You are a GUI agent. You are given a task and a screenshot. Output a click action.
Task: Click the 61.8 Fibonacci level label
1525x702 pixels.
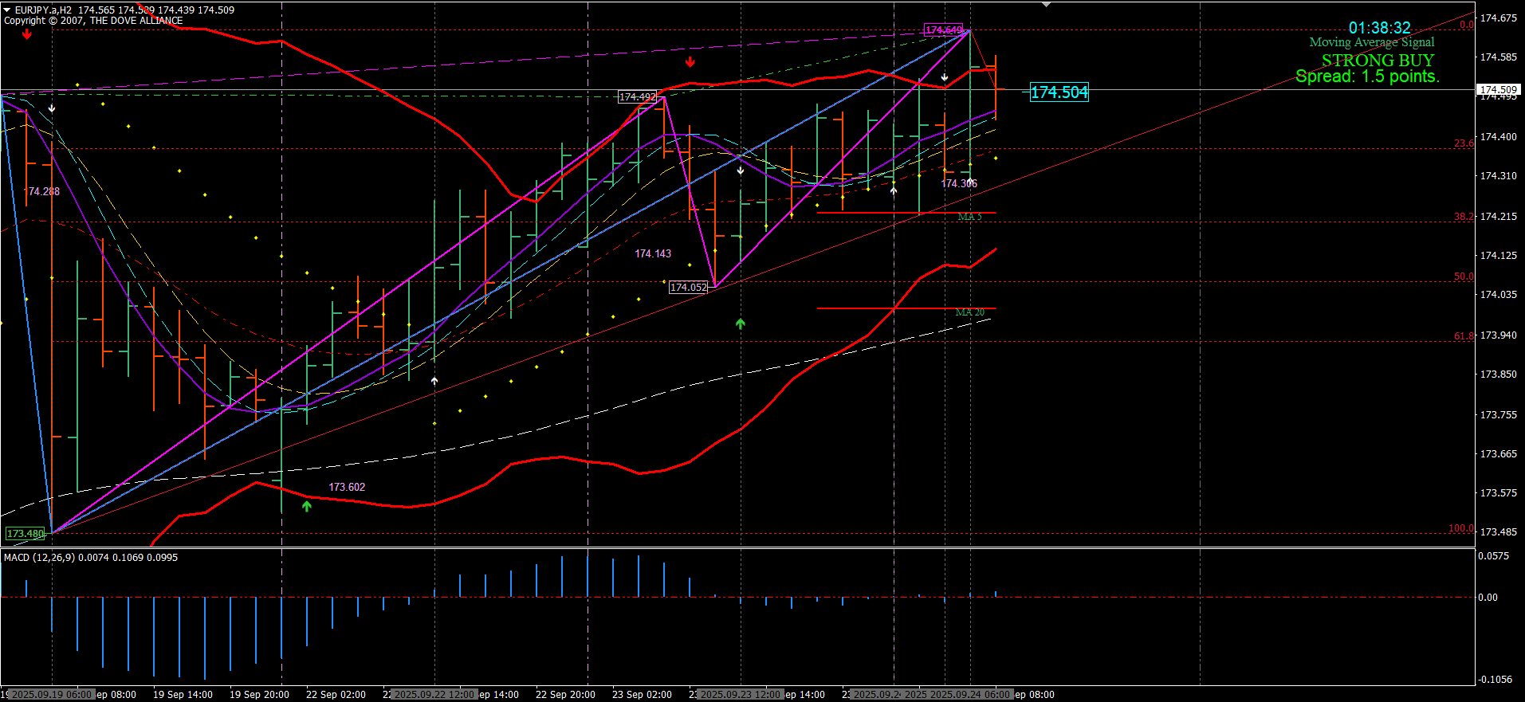[x=1464, y=336]
